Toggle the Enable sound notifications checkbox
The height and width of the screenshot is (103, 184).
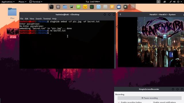click(152, 102)
